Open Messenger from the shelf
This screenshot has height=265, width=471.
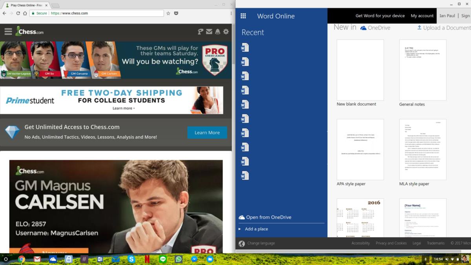coord(194,259)
